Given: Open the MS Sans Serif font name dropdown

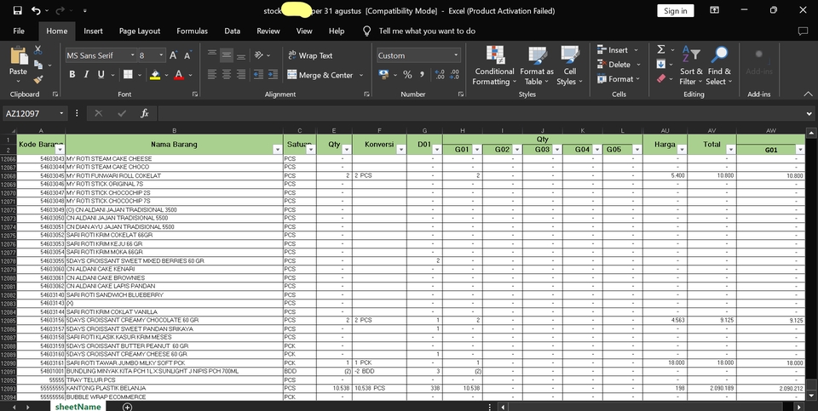Looking at the screenshot, I should pos(133,55).
